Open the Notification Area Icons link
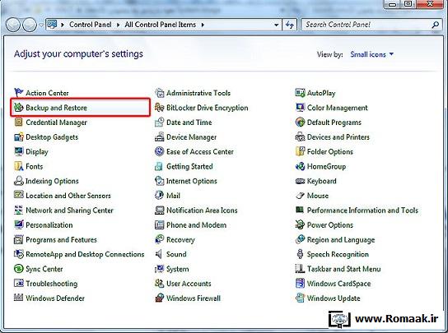The height and width of the screenshot is (333, 448). click(x=202, y=210)
